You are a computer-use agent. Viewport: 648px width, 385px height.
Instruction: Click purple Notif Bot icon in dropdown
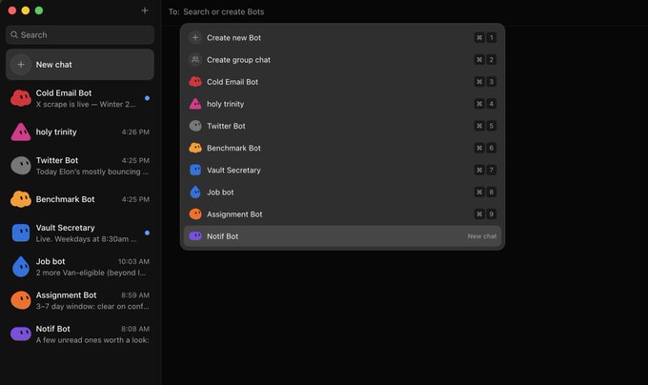(x=195, y=236)
